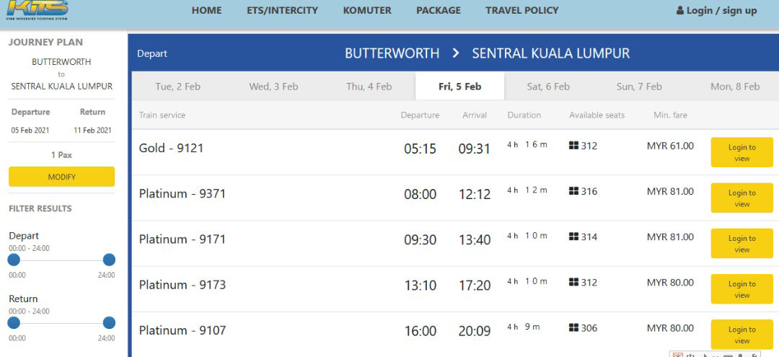
Task: Click seat icon for Platinum - 9171
Action: (x=574, y=237)
